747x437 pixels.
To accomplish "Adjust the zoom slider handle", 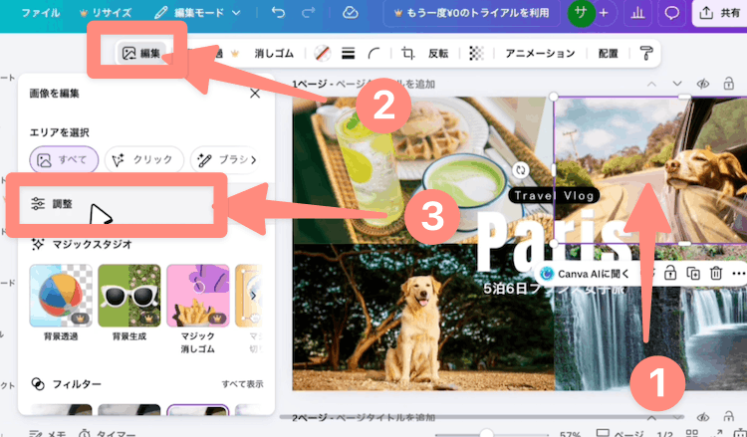I will tap(486, 433).
